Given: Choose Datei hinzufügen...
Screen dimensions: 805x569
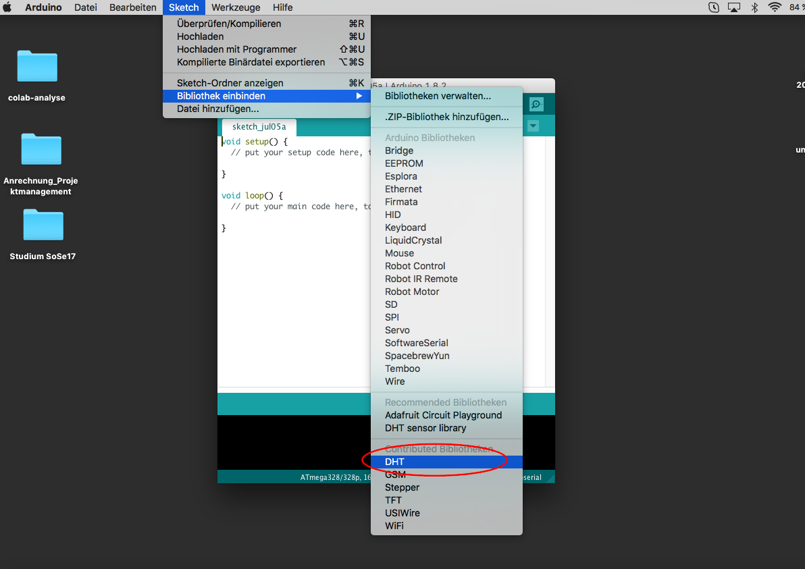Looking at the screenshot, I should click(x=267, y=109).
